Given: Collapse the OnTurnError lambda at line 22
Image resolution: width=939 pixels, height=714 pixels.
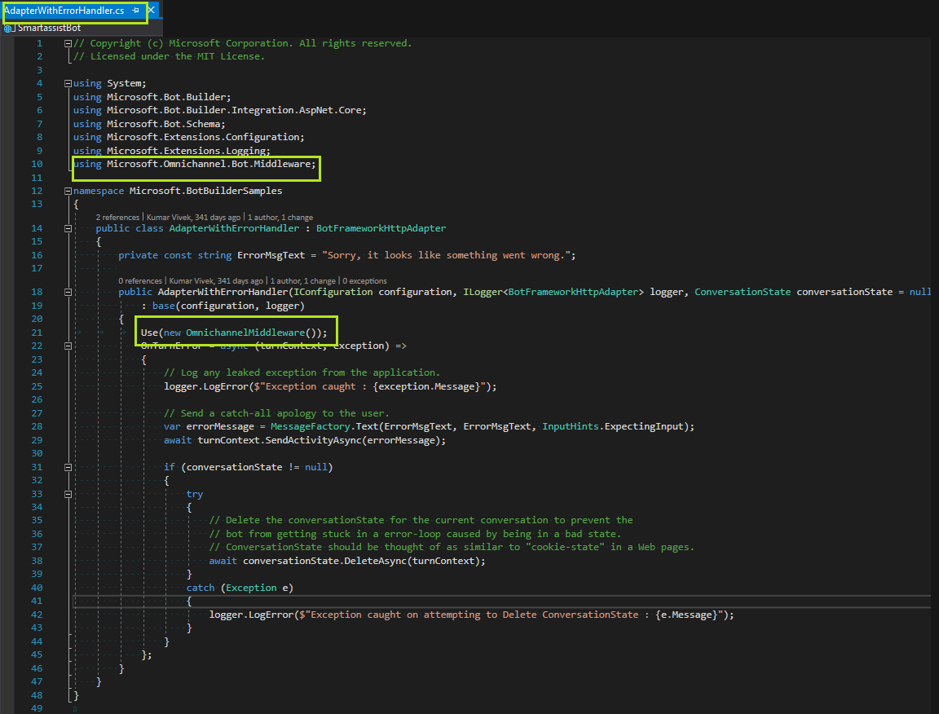Looking at the screenshot, I should pos(68,346).
